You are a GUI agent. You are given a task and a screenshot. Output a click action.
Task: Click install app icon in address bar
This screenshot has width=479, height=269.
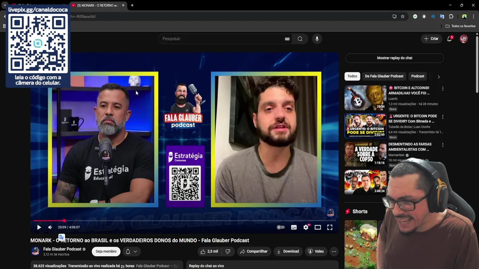[394, 16]
